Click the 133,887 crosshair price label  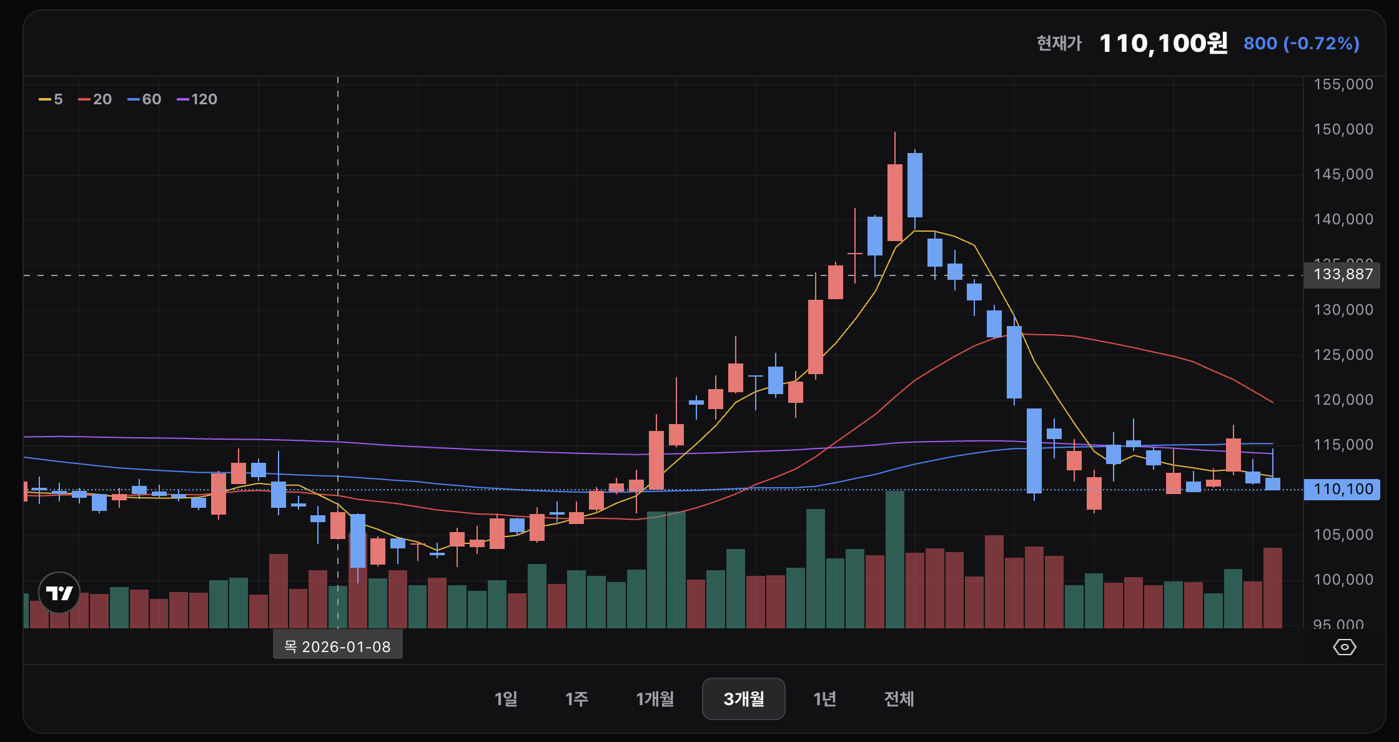click(x=1342, y=275)
